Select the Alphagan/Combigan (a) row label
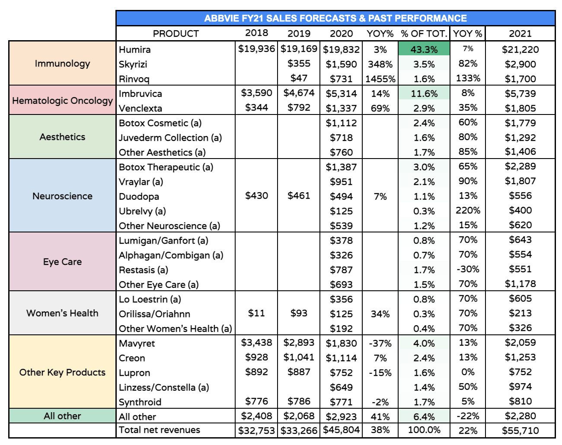 click(171, 255)
